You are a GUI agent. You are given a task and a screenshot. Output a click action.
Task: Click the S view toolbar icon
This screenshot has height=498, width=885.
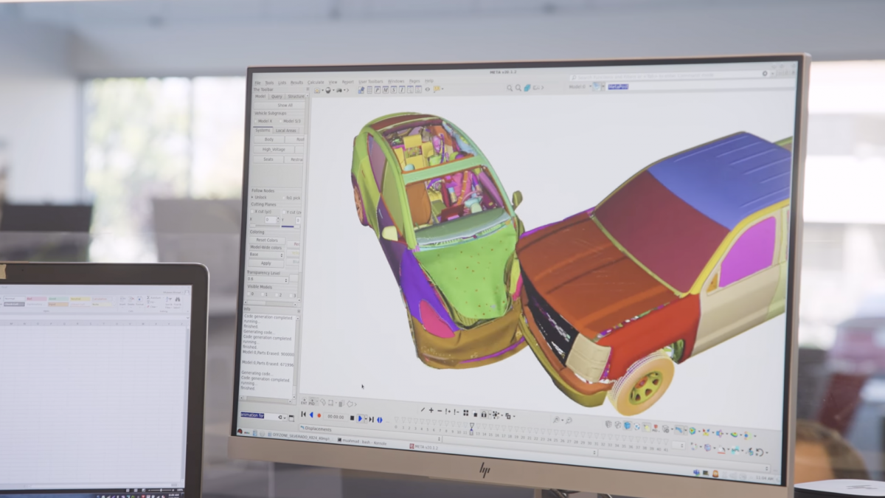[x=394, y=89]
